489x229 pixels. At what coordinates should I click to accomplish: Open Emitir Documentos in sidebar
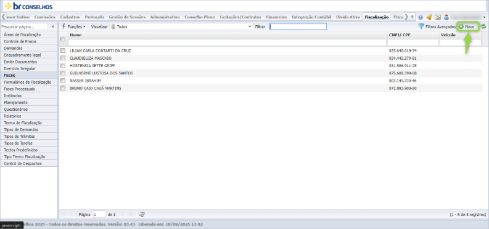pyautogui.click(x=29, y=62)
